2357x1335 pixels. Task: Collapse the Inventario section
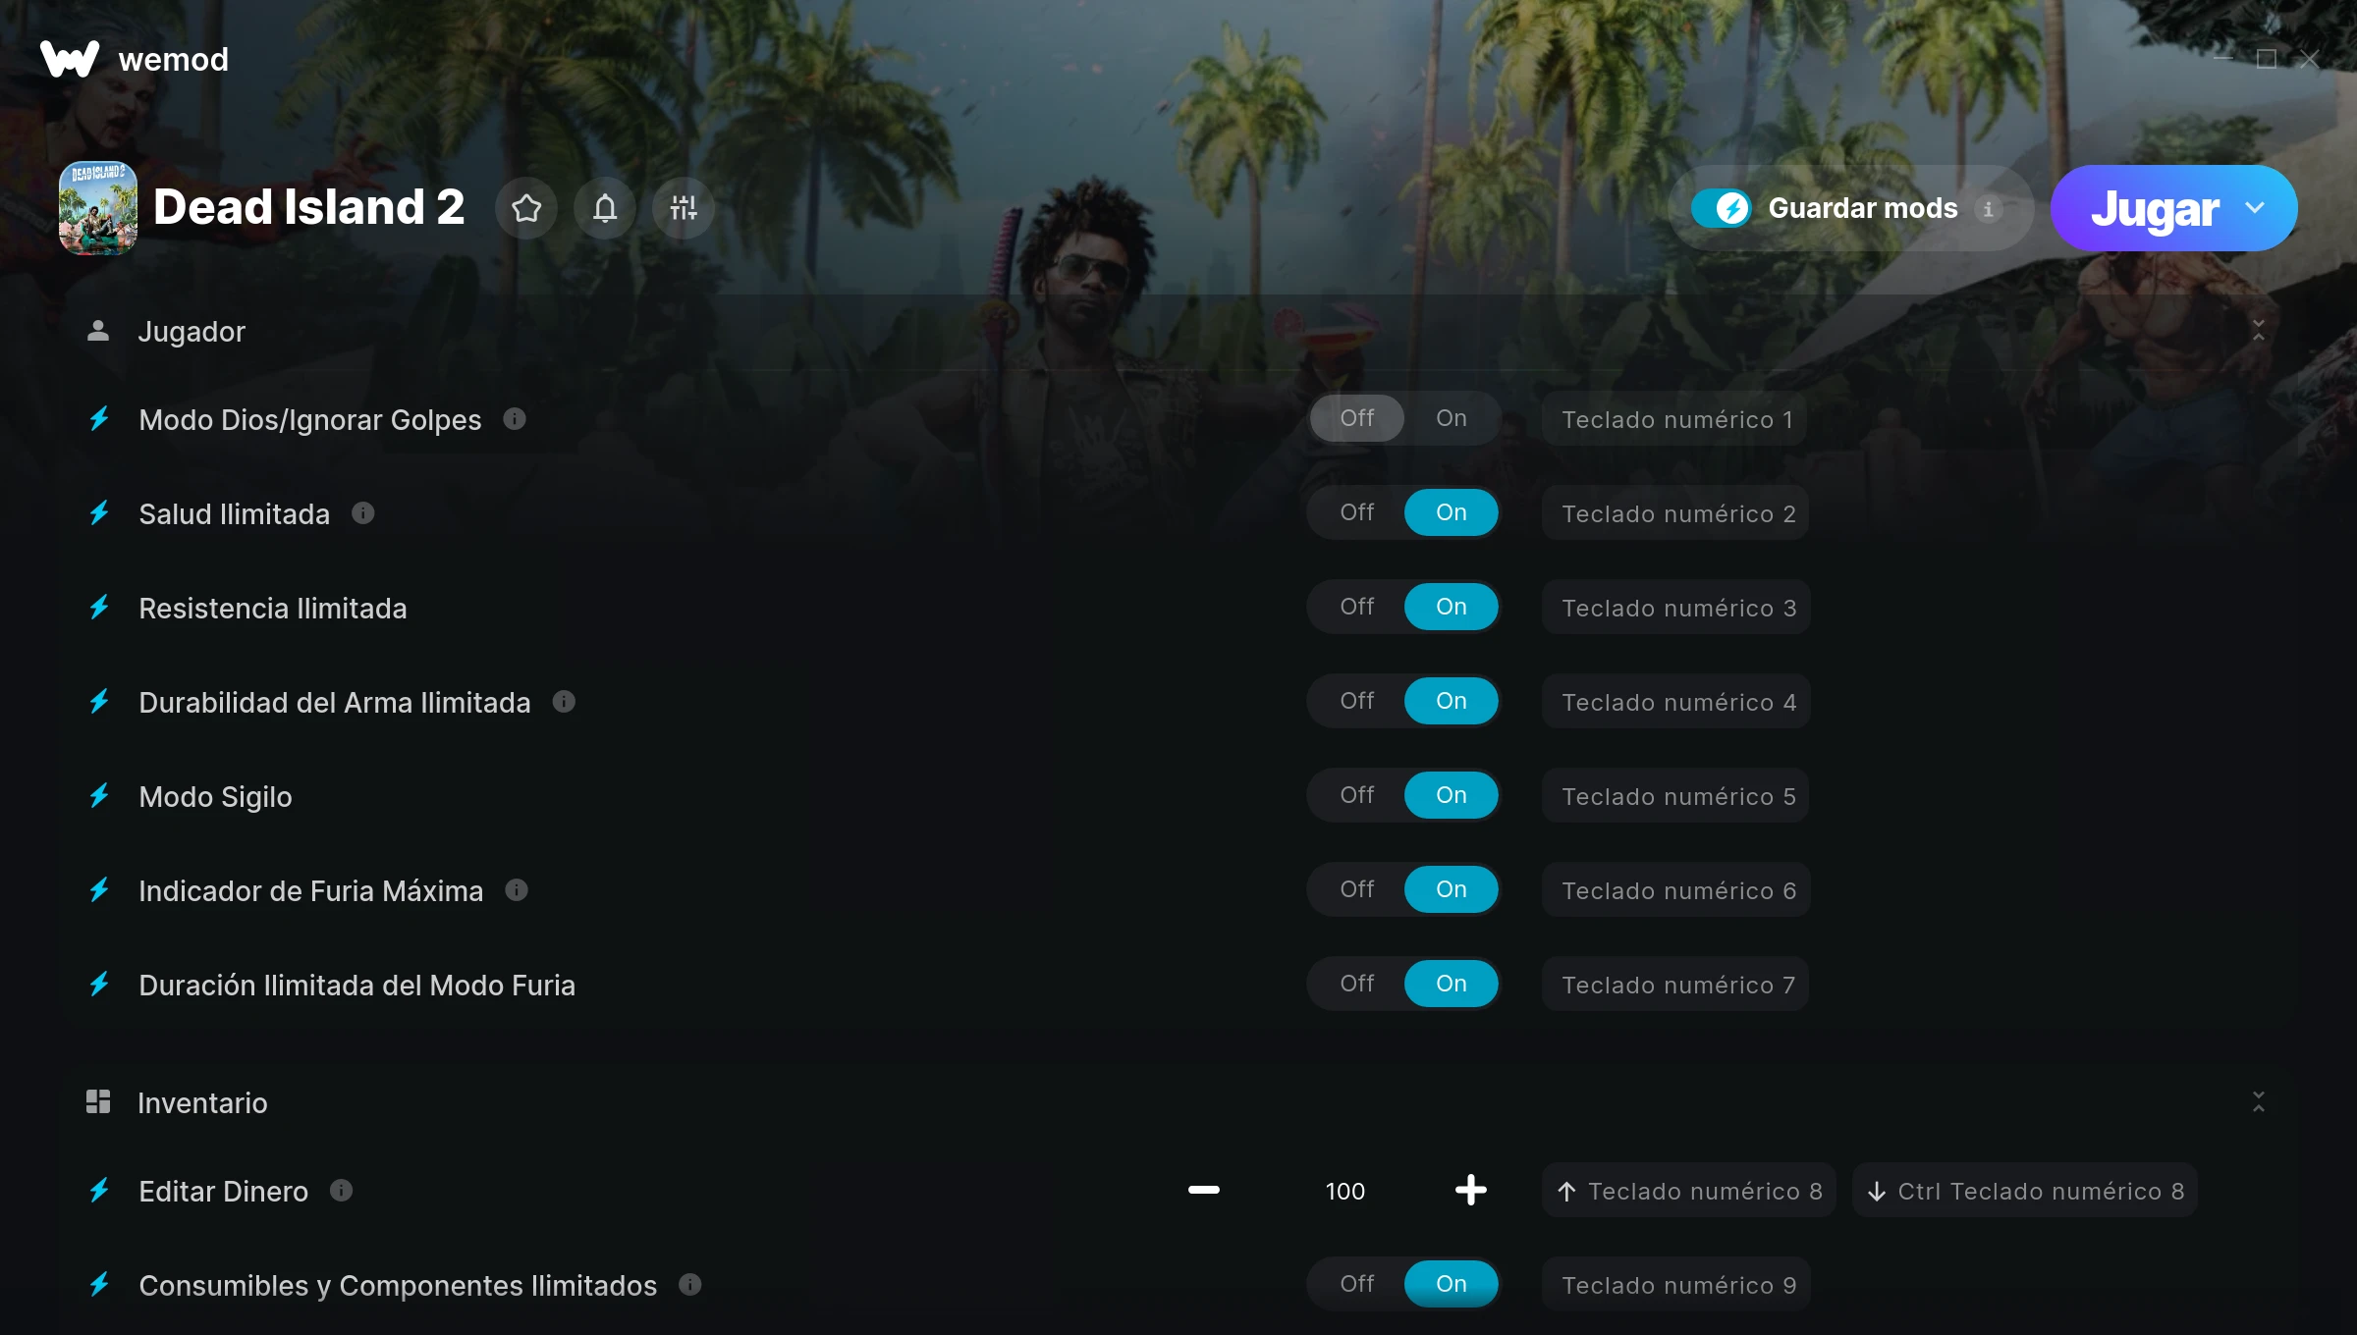point(2259,1102)
